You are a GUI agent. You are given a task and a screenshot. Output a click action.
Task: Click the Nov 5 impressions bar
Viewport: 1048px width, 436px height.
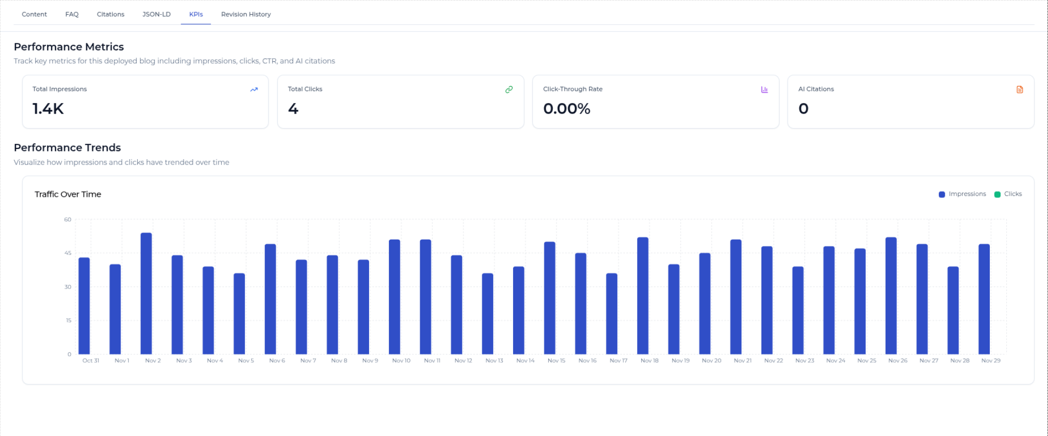[239, 314]
